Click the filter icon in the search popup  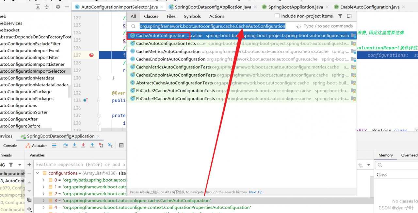[340, 16]
